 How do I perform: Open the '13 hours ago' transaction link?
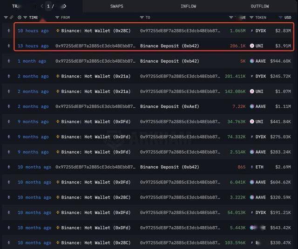[33, 46]
